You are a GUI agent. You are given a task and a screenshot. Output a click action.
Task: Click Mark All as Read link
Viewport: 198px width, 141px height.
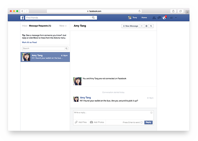point(29,42)
